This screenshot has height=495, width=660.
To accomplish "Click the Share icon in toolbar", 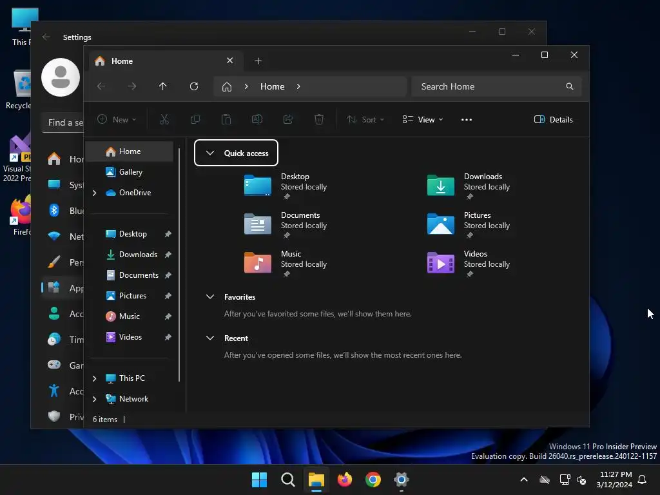I will [x=288, y=119].
